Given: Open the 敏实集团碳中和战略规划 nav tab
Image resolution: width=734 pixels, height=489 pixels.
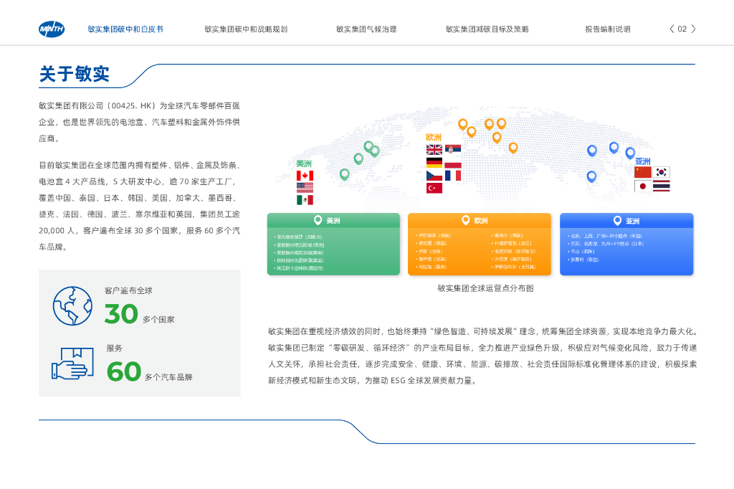Looking at the screenshot, I should pos(246,29).
